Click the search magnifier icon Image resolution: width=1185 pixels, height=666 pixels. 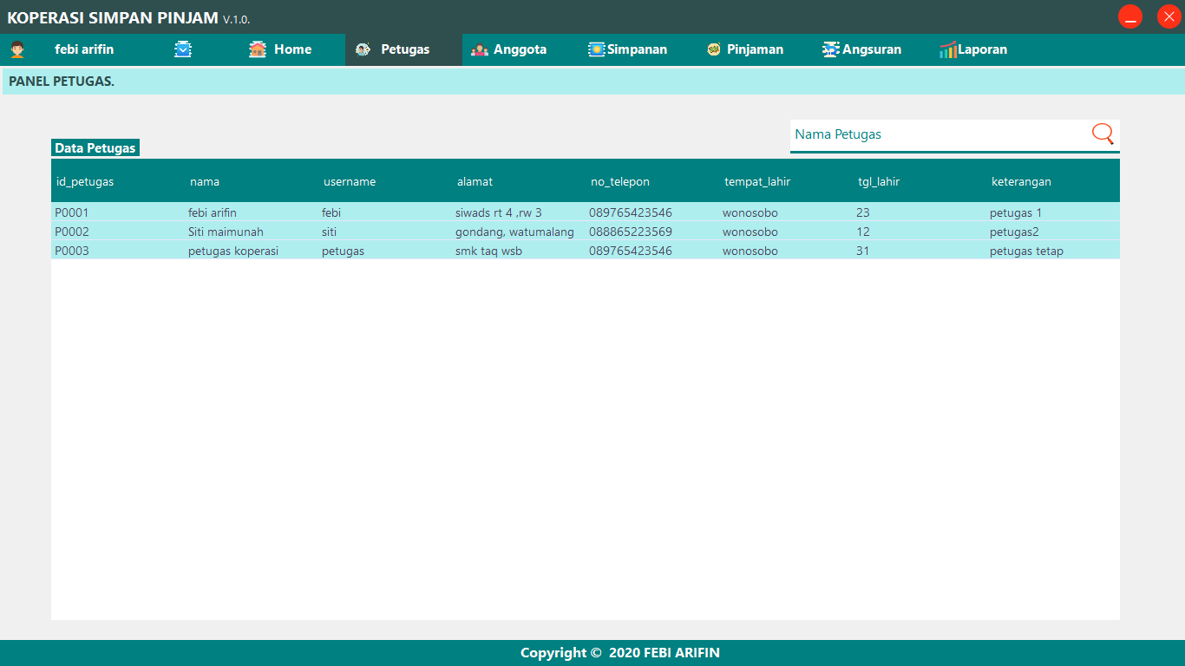pos(1102,134)
